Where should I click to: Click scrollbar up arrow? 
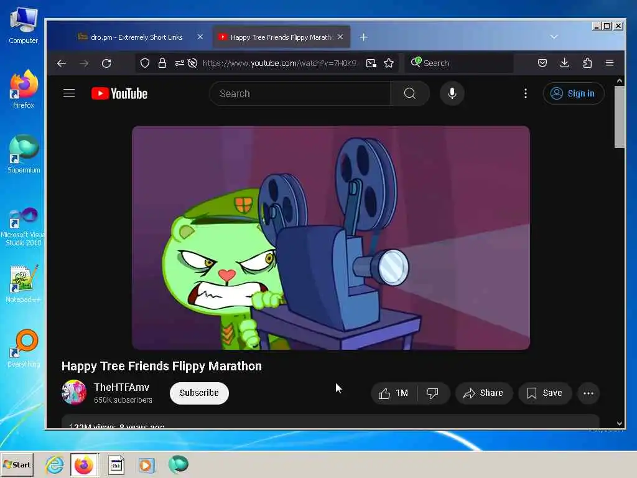pos(619,81)
